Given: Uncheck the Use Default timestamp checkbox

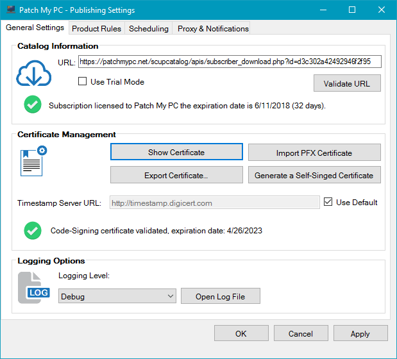Looking at the screenshot, I should (x=328, y=202).
